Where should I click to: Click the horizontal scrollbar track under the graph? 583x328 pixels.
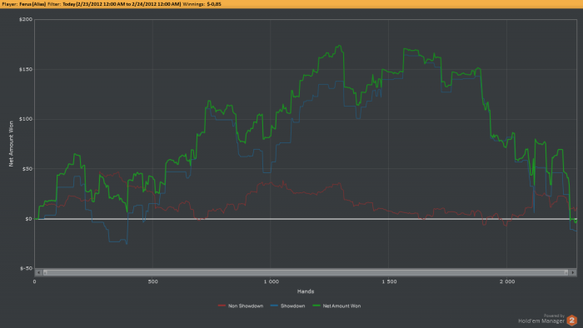(x=306, y=273)
